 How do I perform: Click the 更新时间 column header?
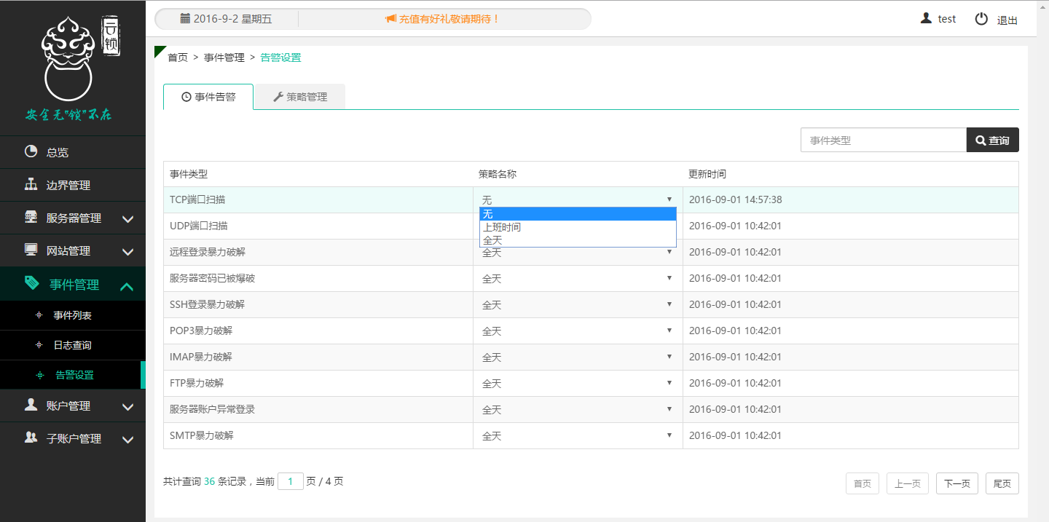(707, 174)
